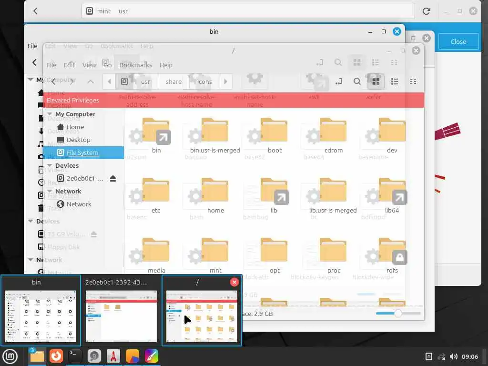The width and height of the screenshot is (488, 366).
Task: Open File menu of the bin window
Action: pyautogui.click(x=32, y=46)
